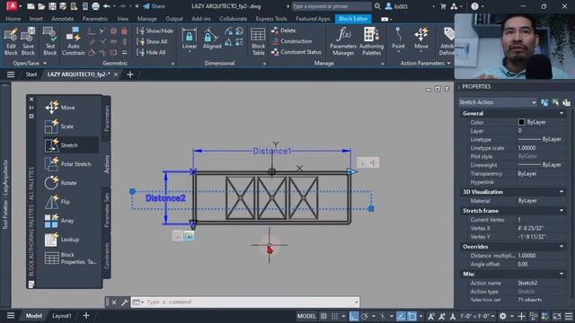Screen dimensions: 575x323
Task: Open workspace settings gear in status bar
Action: [503, 316]
